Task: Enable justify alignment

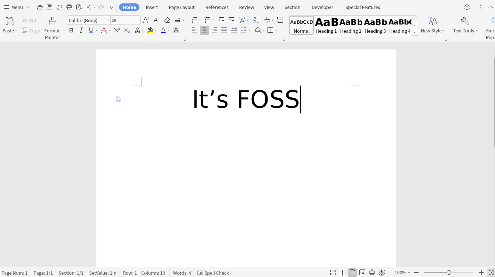Action: click(224, 30)
